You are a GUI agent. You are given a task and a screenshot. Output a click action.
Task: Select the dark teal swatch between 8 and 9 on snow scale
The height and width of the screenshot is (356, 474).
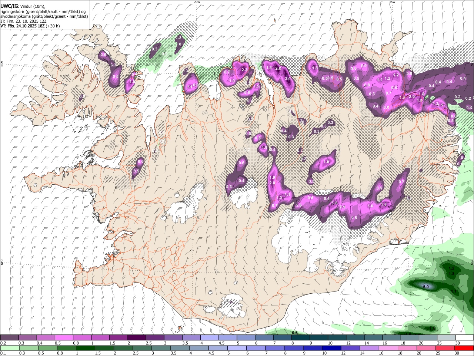point(301,337)
